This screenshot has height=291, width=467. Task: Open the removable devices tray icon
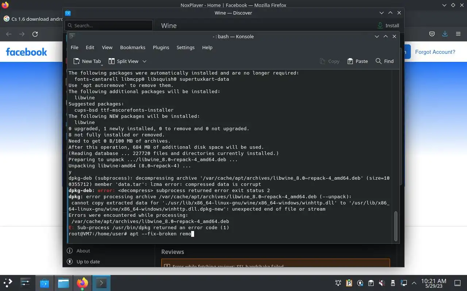coord(393,283)
